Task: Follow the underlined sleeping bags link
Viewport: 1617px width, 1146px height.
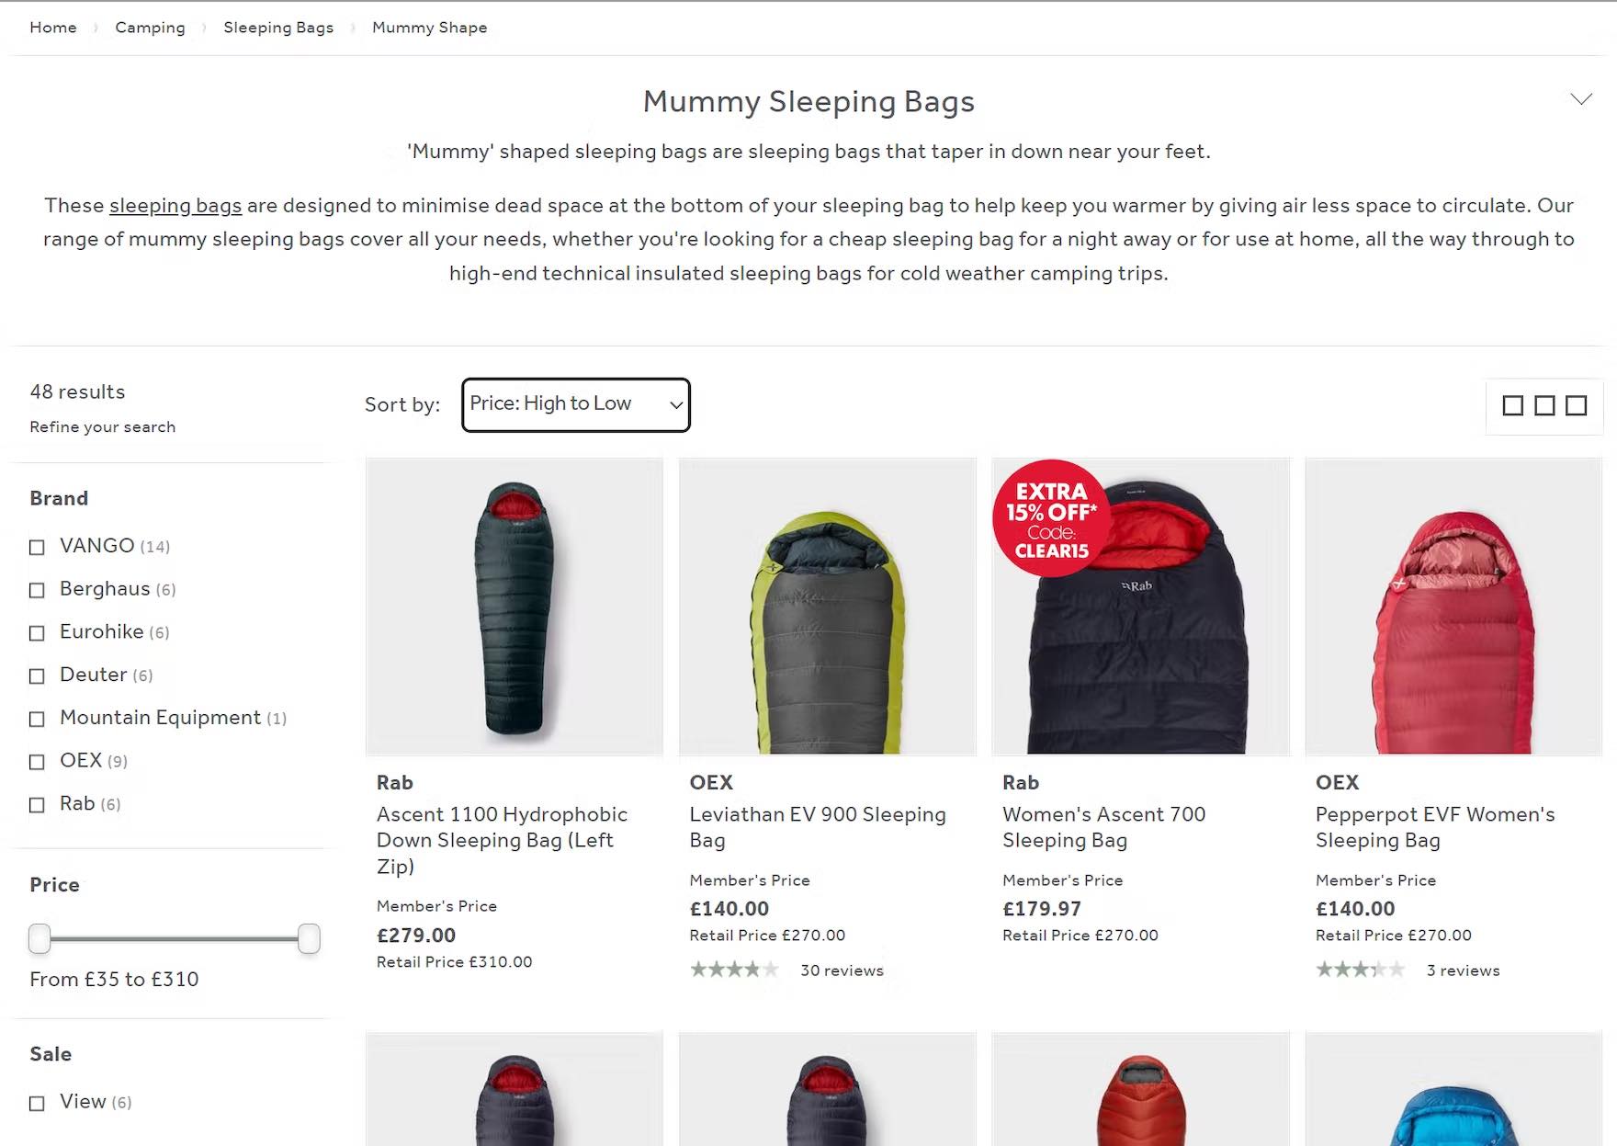Action: click(175, 205)
